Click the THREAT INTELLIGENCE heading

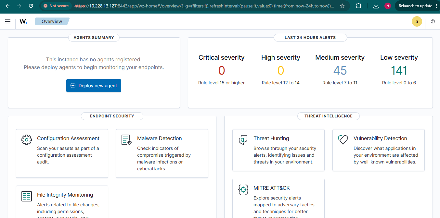coord(329,116)
